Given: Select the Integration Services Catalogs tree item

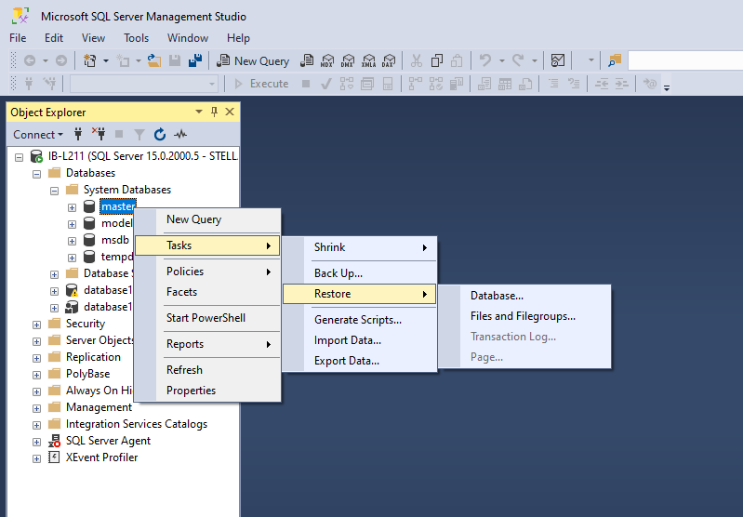Looking at the screenshot, I should (137, 424).
